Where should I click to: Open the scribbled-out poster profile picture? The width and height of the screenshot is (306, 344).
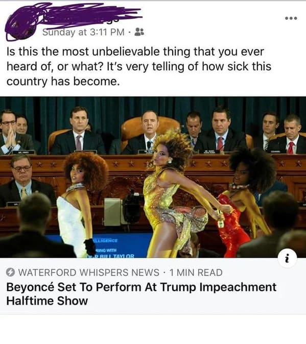pyautogui.click(x=21, y=25)
